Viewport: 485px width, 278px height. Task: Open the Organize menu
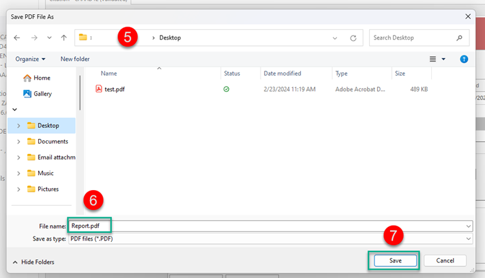point(30,59)
